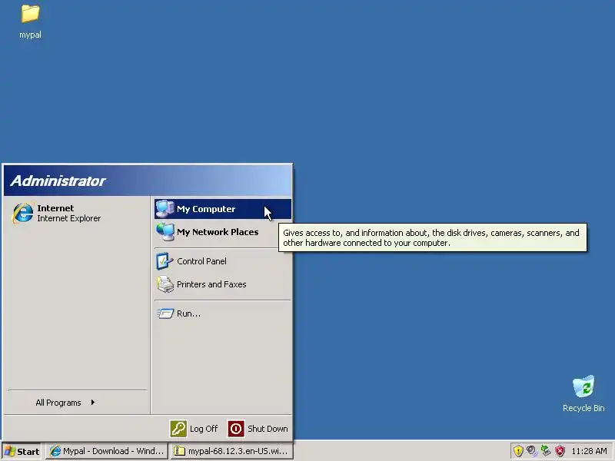Click the yellow security shield tray icon
The width and height of the screenshot is (615, 461).
pos(518,451)
